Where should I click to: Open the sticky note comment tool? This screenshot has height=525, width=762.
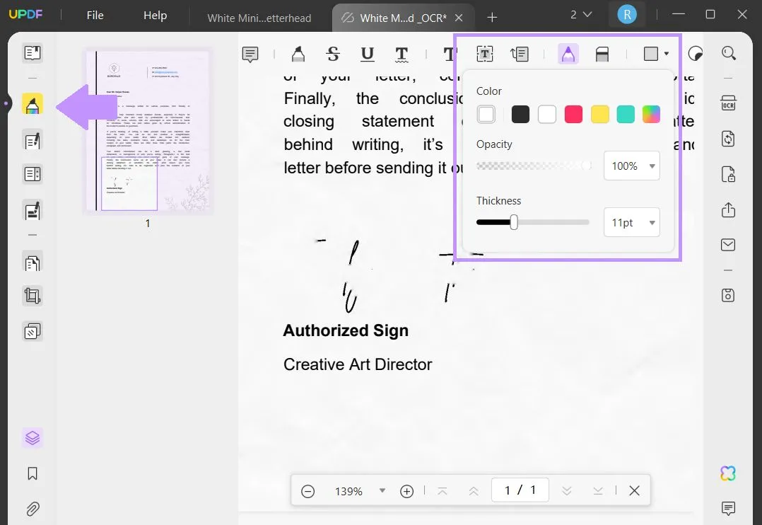250,54
